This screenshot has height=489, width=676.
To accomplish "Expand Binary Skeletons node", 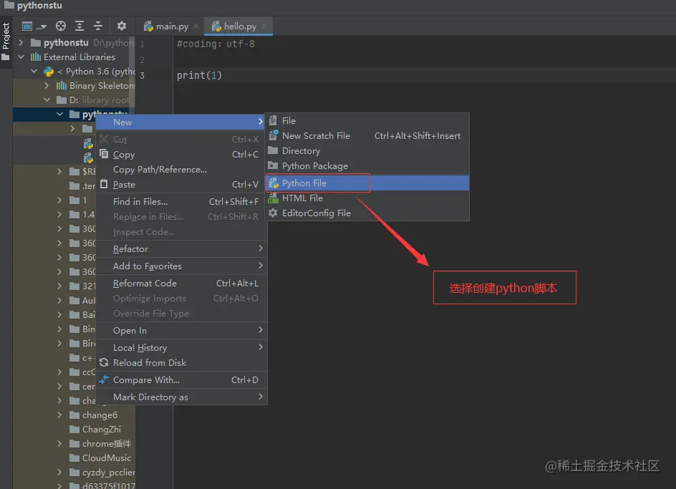I will 47,85.
